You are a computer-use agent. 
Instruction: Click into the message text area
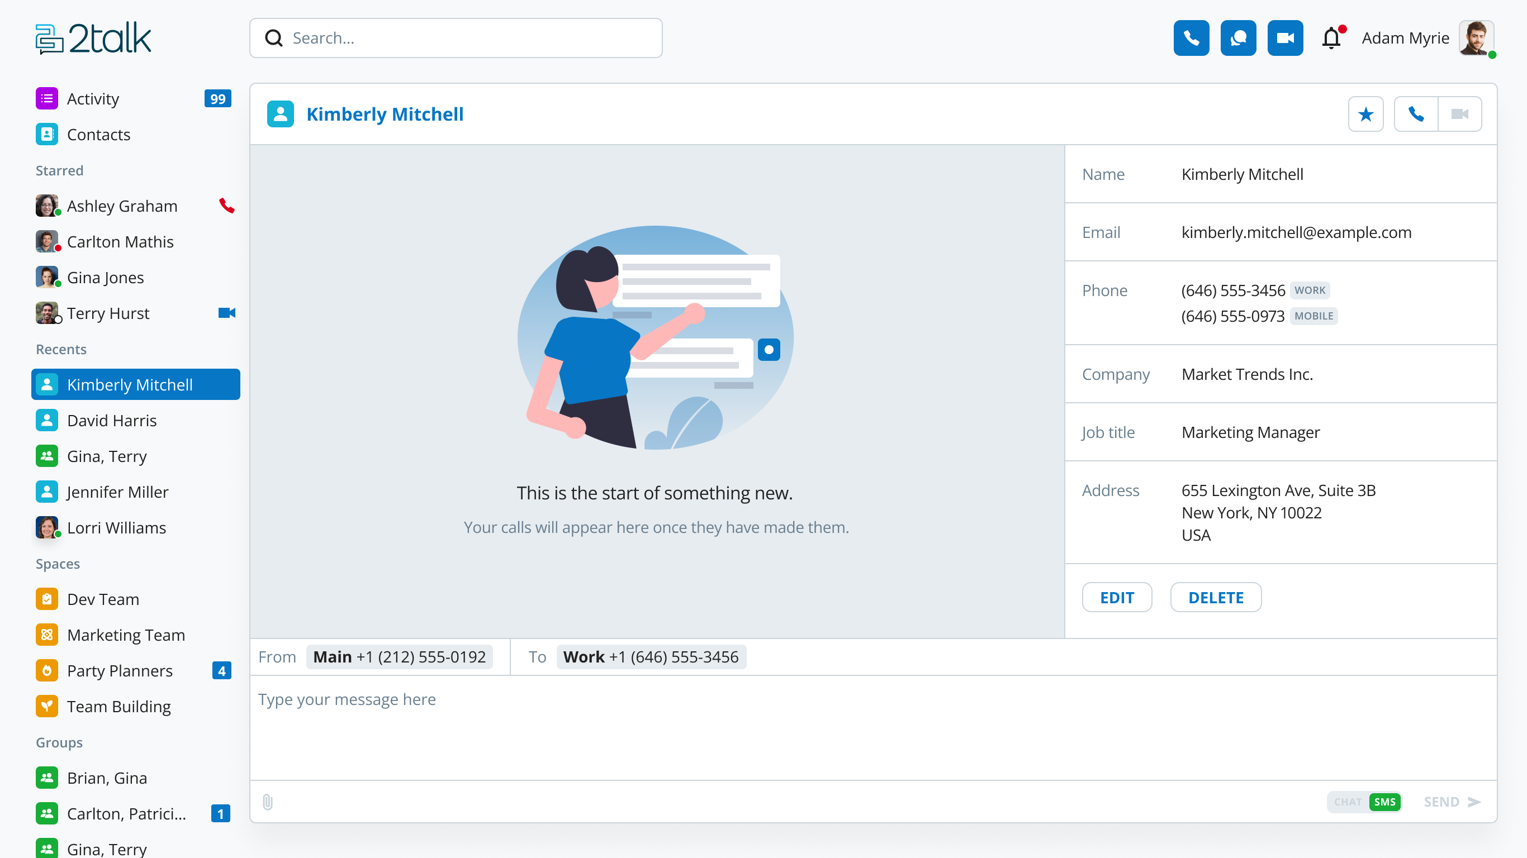[x=873, y=728]
